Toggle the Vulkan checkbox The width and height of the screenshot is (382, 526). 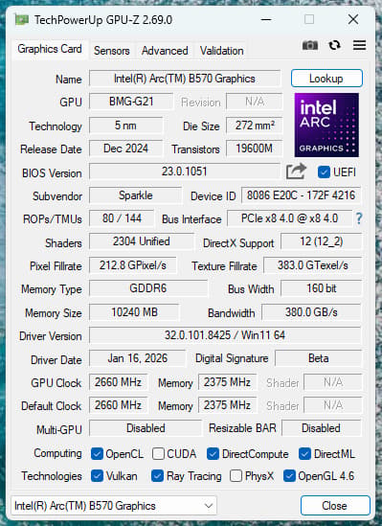97,476
